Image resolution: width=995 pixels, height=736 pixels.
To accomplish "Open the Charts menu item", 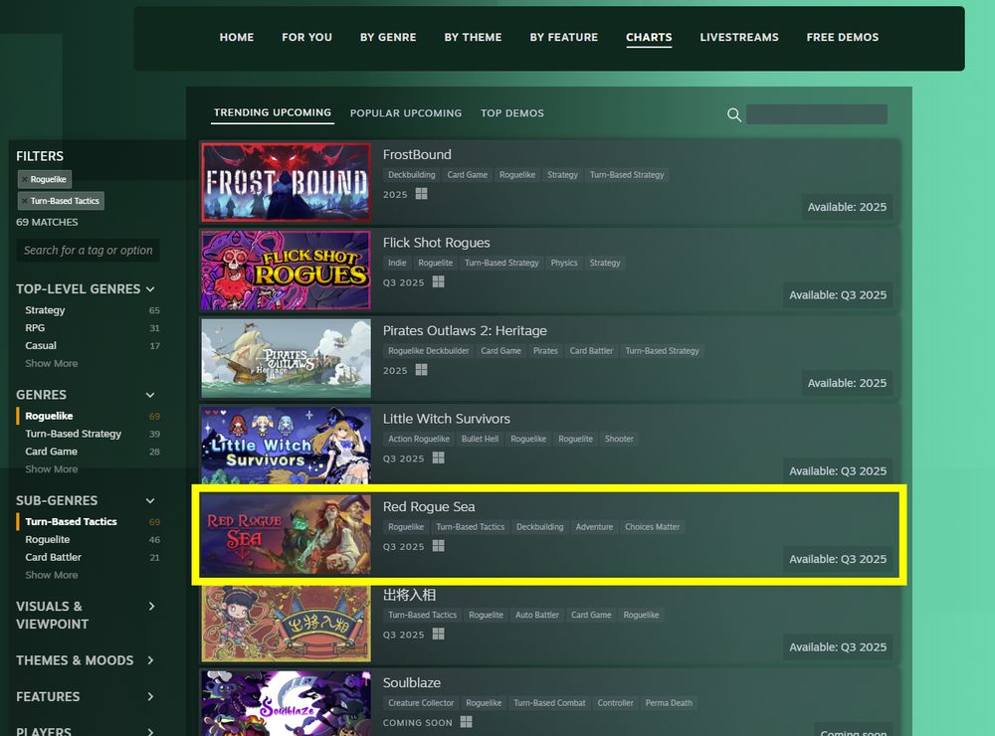I will [649, 38].
